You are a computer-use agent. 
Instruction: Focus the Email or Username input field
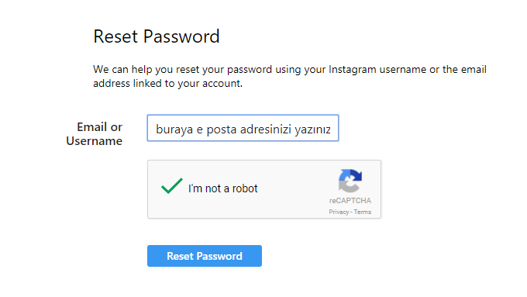243,128
